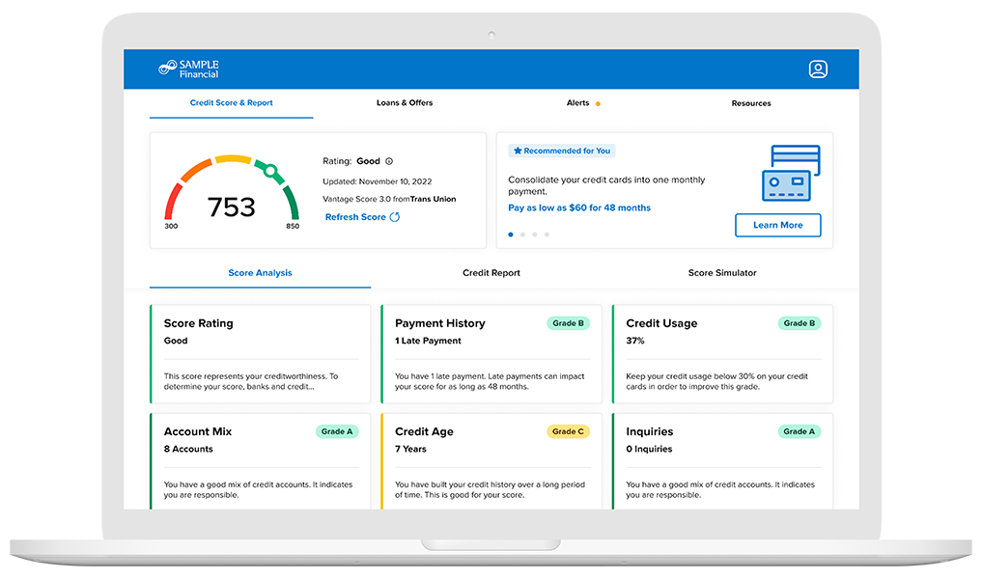Open the Loans & Offers tab
Screen dimensions: 982x579
click(405, 103)
